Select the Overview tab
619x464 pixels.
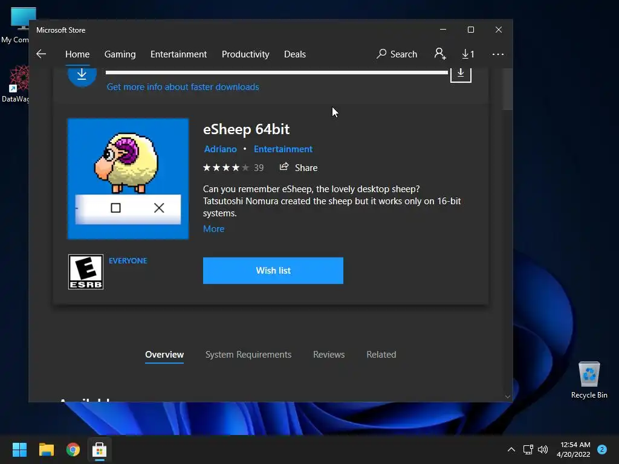[164, 354]
